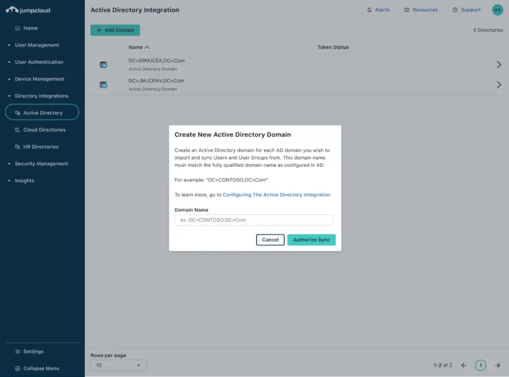The height and width of the screenshot is (377, 509).
Task: Click the Alerts bell icon
Action: click(369, 10)
